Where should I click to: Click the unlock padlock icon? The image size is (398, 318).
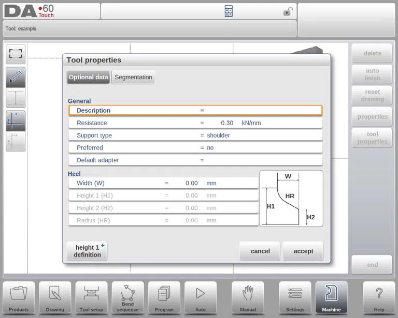[288, 11]
